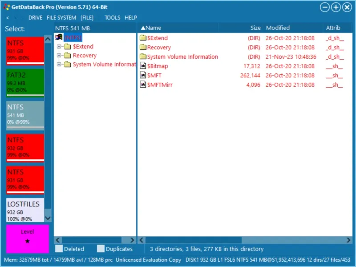The height and width of the screenshot is (267, 356).
Task: Select Recovery label in the tree
Action: pos(85,55)
